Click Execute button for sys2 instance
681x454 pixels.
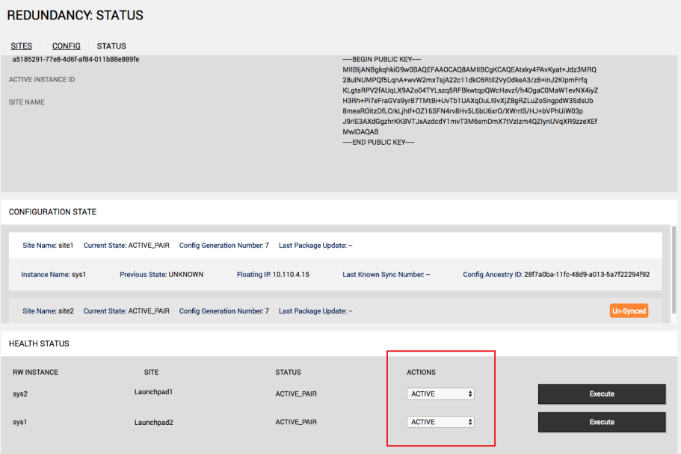[601, 394]
